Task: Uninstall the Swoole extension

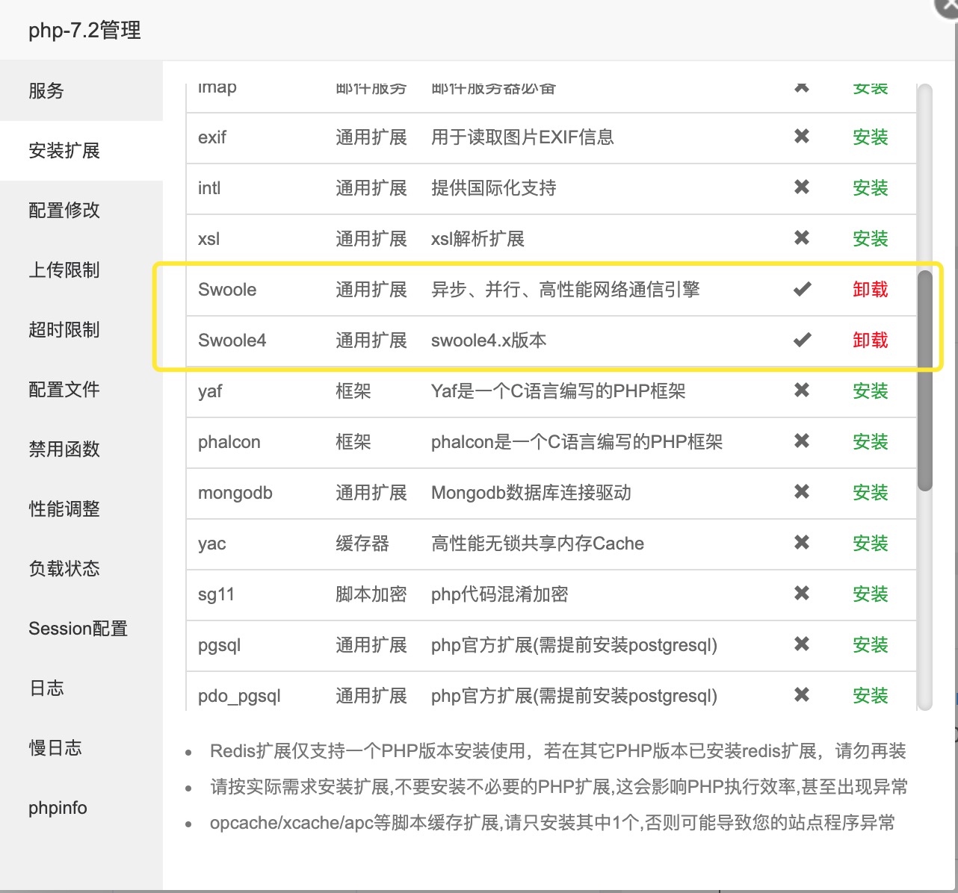Action: 871,290
